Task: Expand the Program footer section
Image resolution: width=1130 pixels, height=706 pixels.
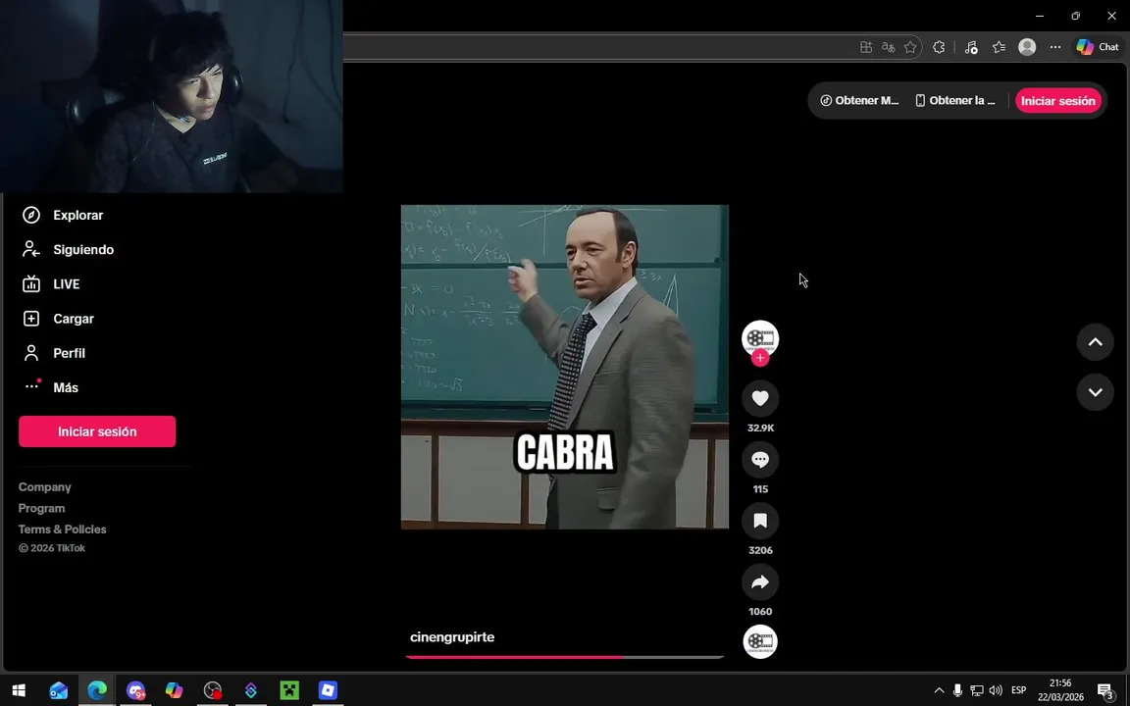Action: [42, 508]
